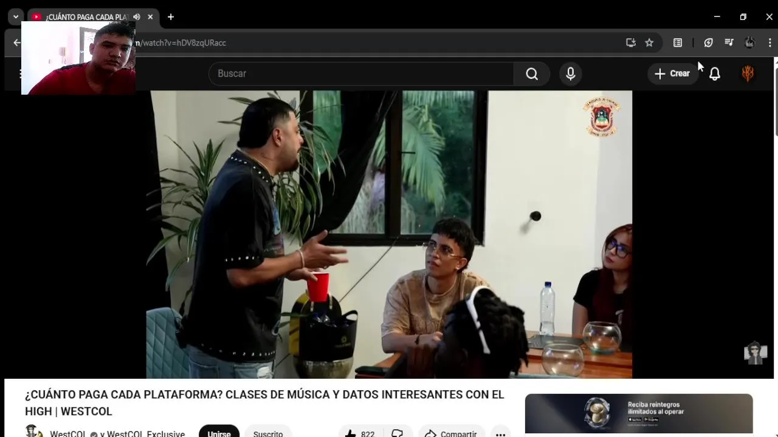Open the Reciba reintegros ad banner

(x=639, y=414)
